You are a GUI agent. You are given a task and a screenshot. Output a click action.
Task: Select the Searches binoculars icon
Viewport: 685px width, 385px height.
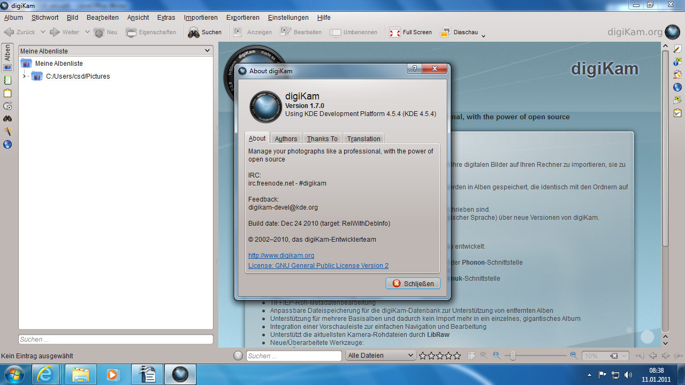tap(7, 118)
